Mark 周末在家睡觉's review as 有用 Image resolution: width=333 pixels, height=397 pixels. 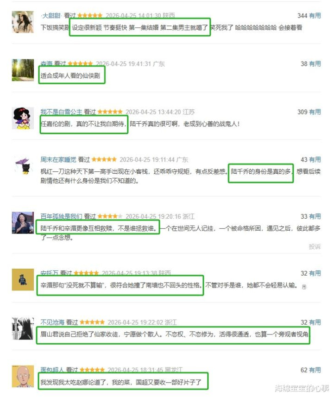click(x=315, y=159)
